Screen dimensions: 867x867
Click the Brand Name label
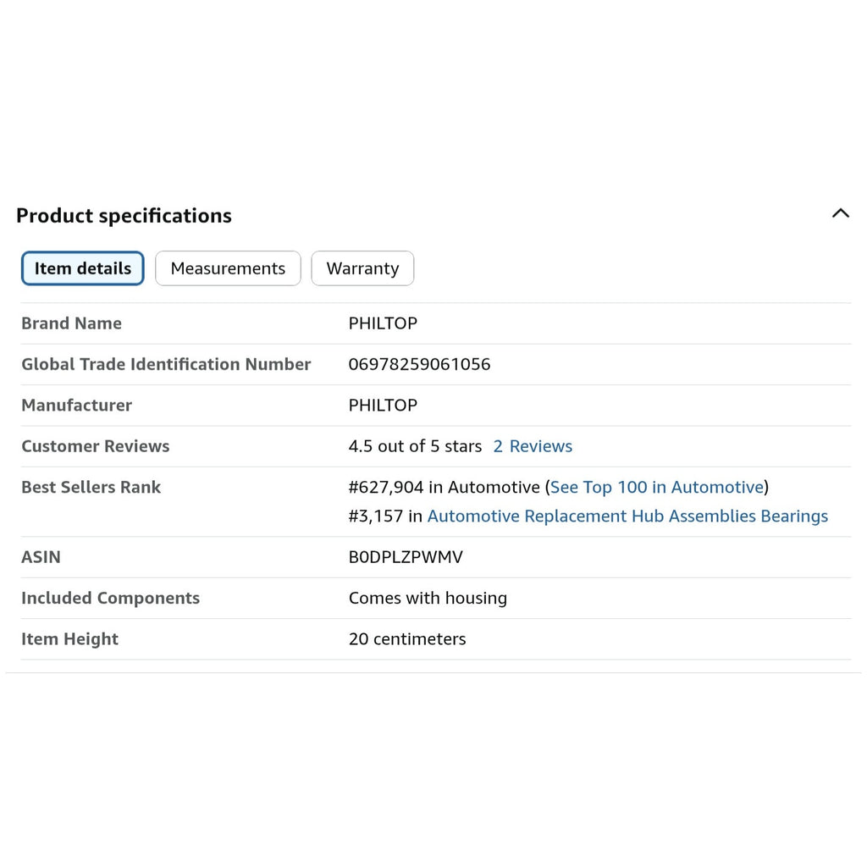pos(71,323)
